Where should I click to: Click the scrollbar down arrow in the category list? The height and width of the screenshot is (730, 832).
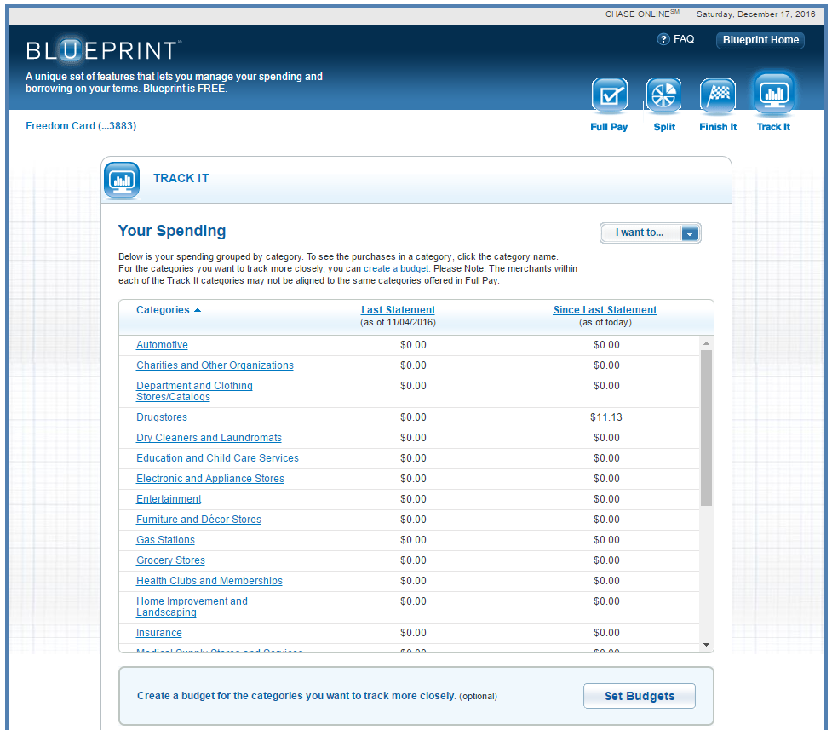click(x=706, y=645)
